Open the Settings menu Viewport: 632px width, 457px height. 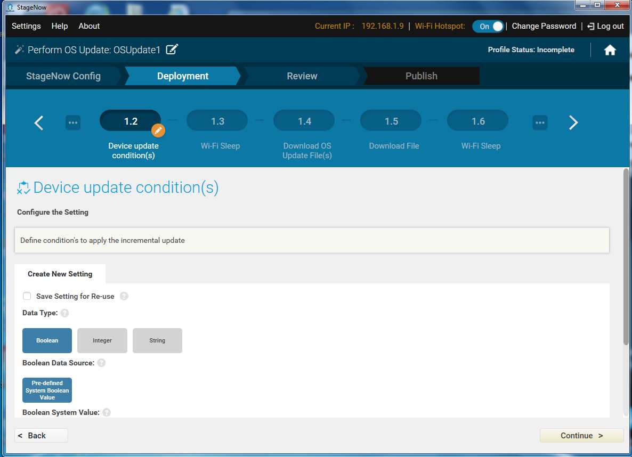26,26
